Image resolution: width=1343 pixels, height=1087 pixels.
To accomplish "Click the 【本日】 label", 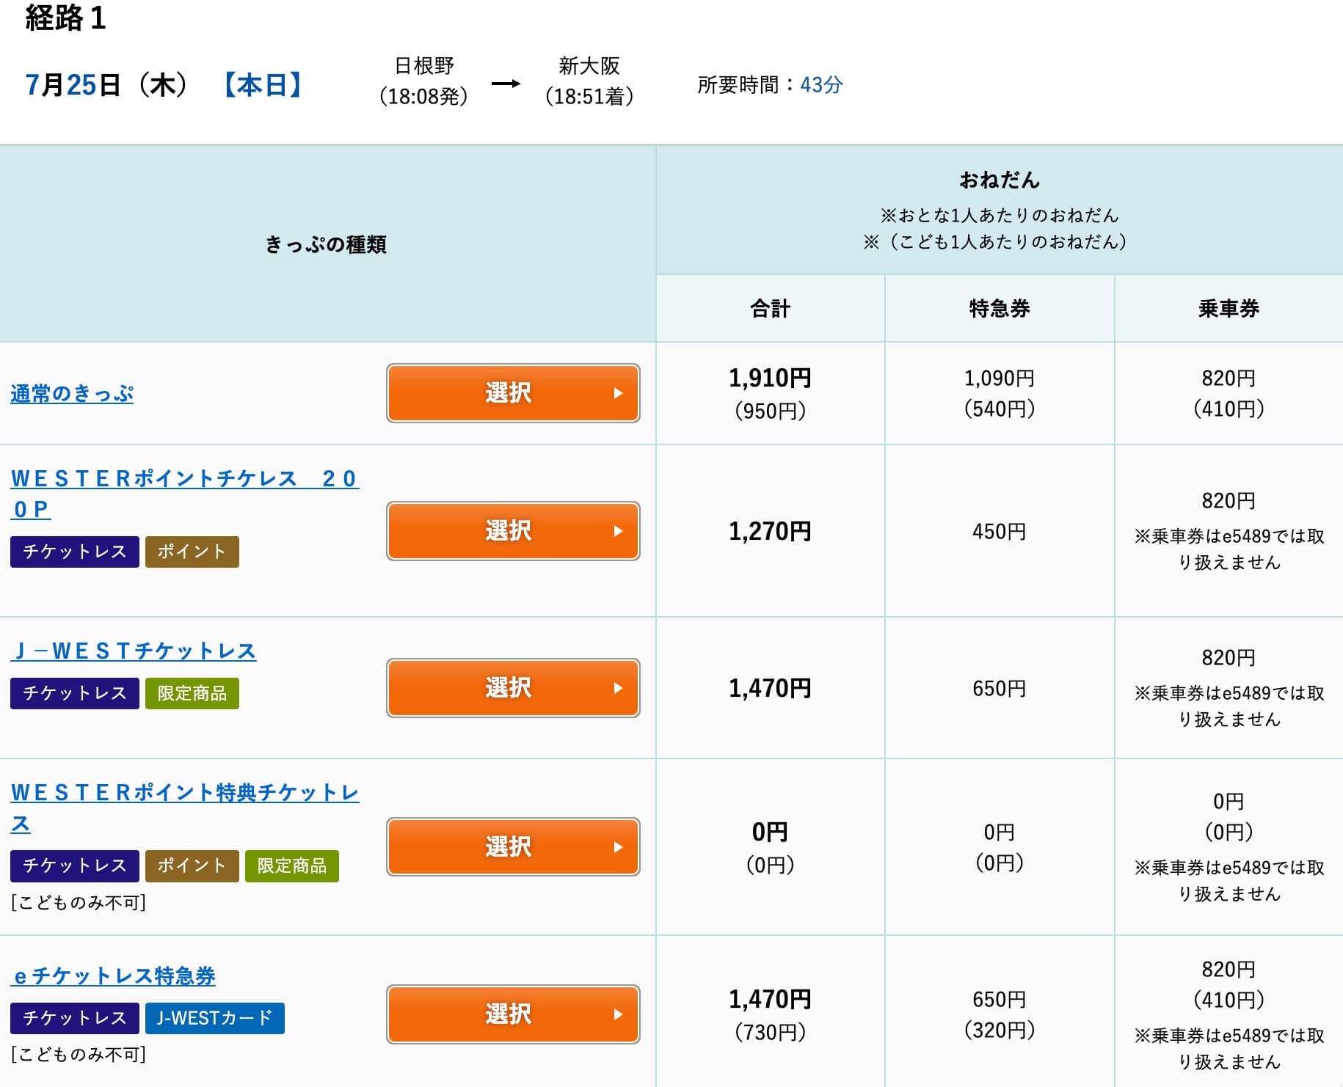I will pos(263,85).
